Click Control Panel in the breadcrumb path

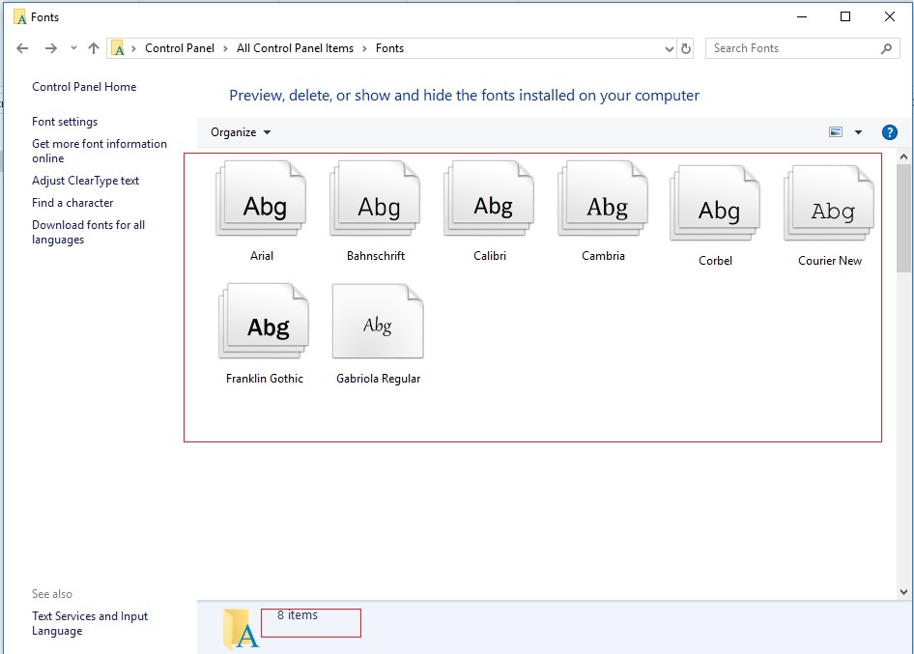click(180, 48)
